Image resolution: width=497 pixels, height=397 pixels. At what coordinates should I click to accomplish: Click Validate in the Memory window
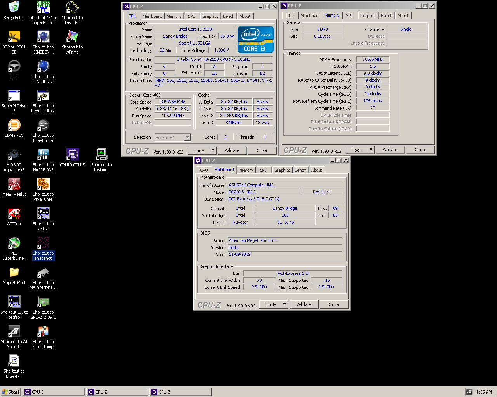(390, 150)
